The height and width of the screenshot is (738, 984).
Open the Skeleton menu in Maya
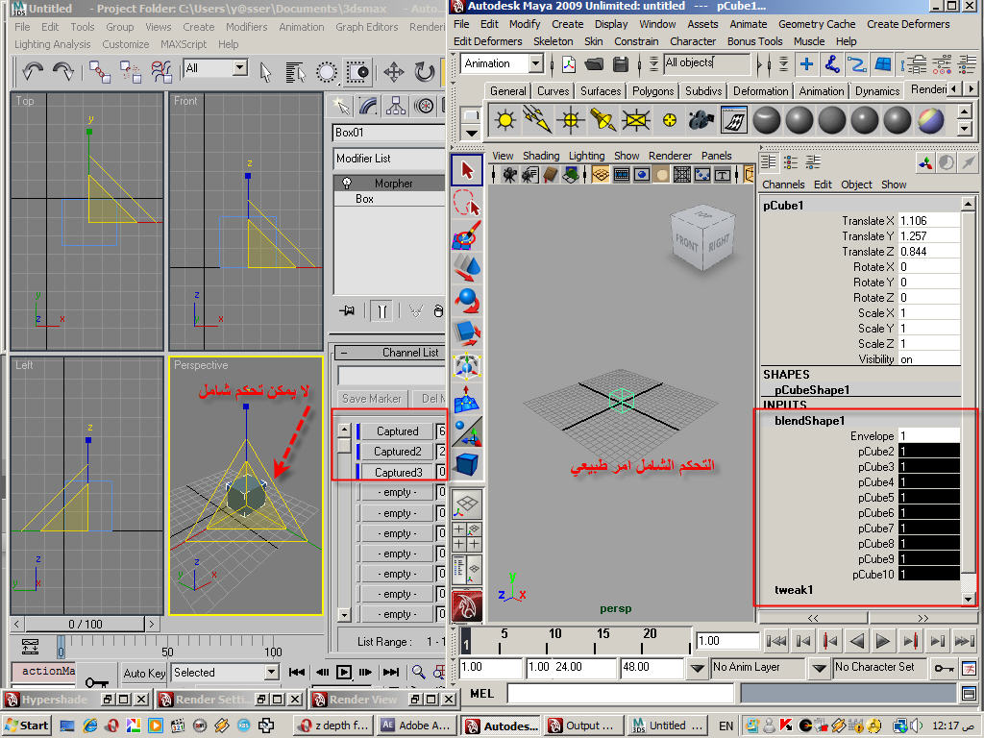click(x=553, y=41)
